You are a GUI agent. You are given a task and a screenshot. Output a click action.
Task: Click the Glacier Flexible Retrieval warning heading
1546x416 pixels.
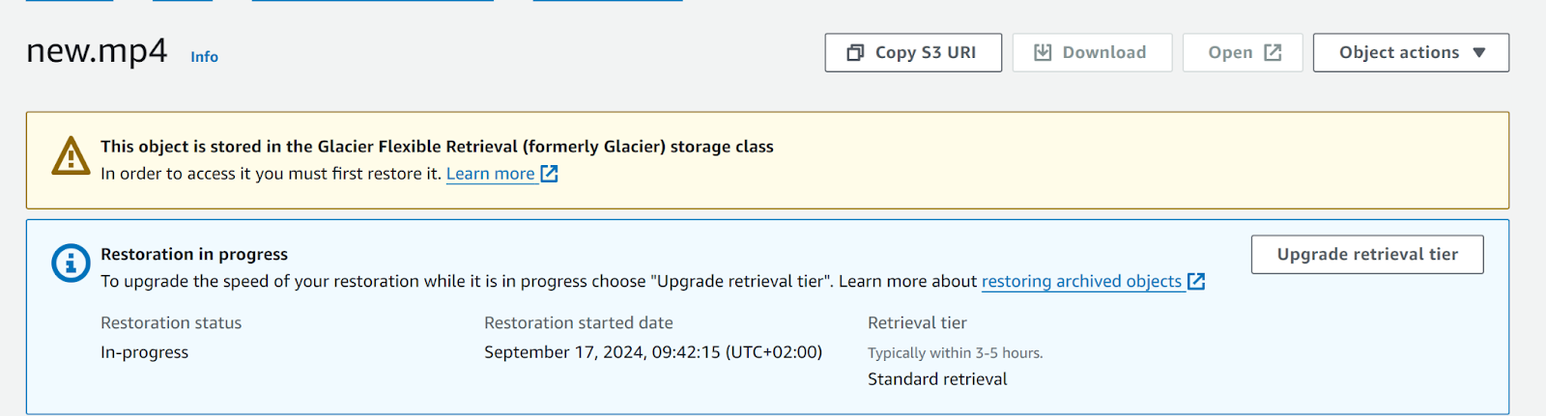coord(437,147)
